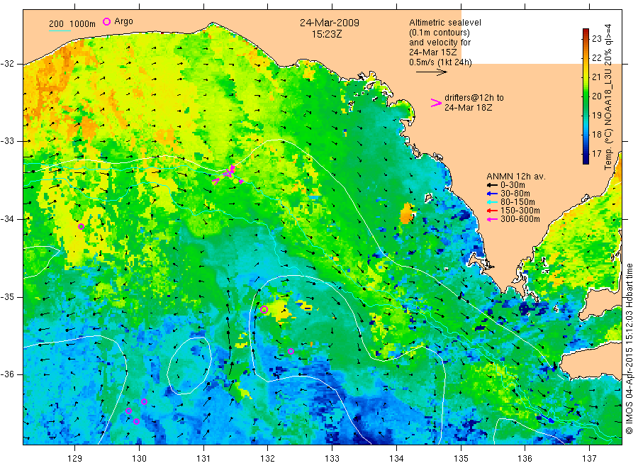Click the '15:23Z' time label

tap(327, 34)
